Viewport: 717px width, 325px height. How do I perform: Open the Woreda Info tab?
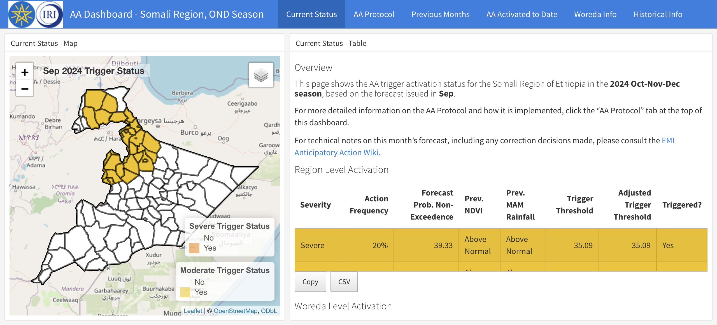click(595, 14)
